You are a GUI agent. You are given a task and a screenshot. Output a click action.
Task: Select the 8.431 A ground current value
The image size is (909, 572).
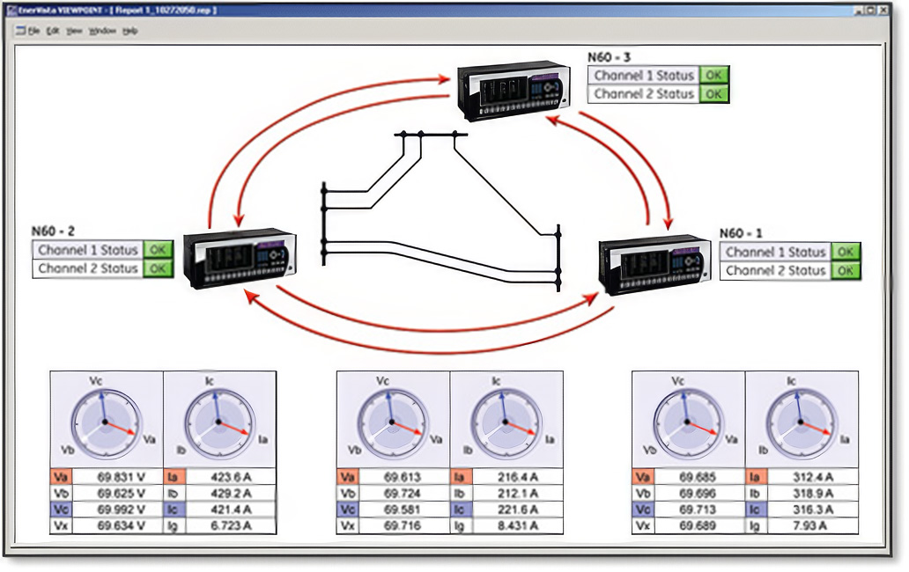518,525
